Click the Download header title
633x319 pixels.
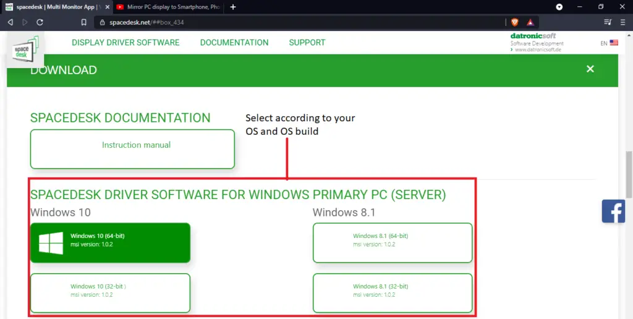64,70
